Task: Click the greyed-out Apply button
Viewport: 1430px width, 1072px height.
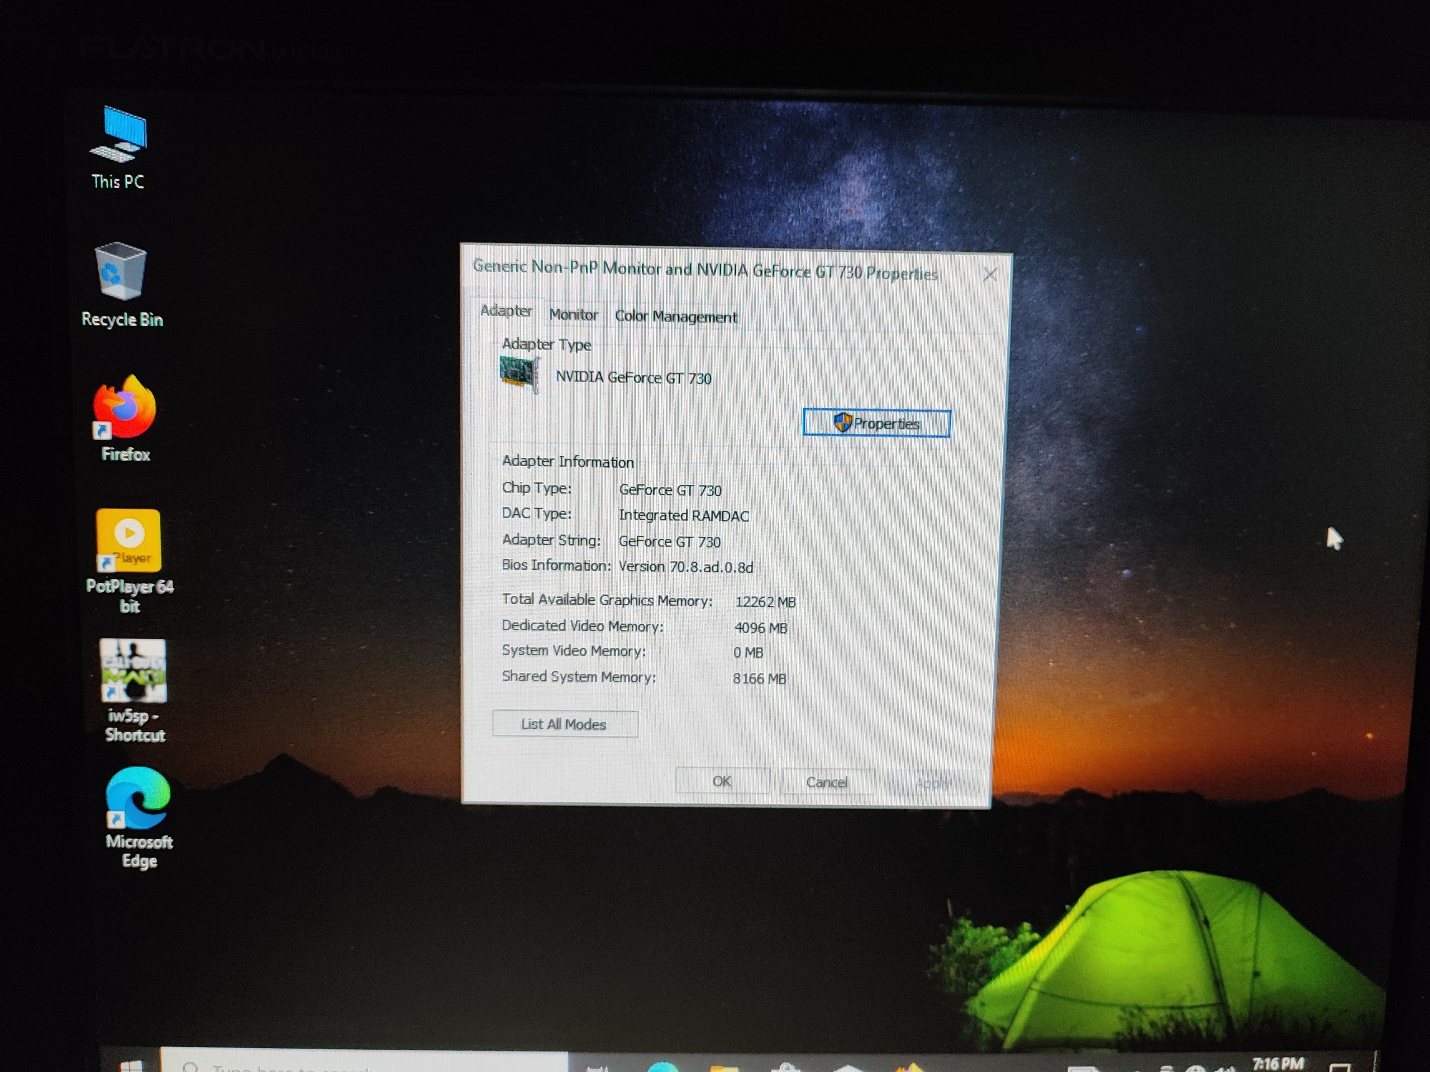Action: (x=932, y=783)
